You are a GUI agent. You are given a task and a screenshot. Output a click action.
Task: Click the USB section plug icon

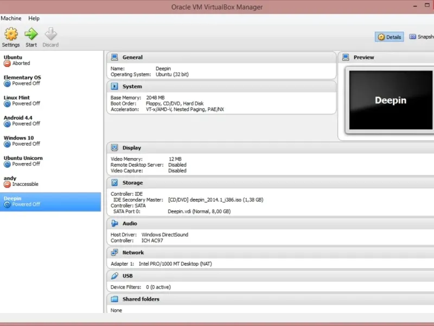point(114,276)
